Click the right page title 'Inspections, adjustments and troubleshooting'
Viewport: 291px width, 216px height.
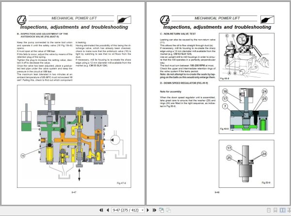pyautogui.click(x=217, y=27)
